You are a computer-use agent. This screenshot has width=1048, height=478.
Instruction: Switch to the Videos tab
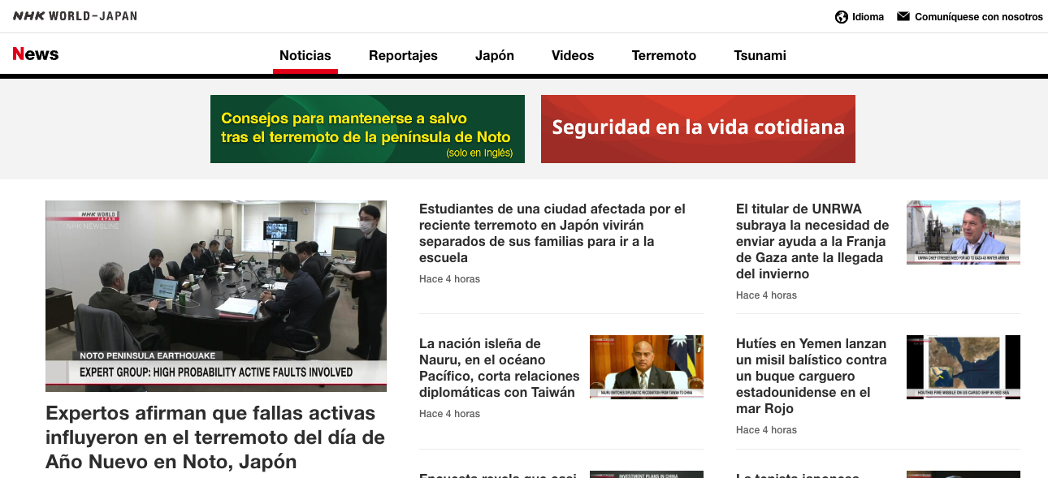[573, 55]
